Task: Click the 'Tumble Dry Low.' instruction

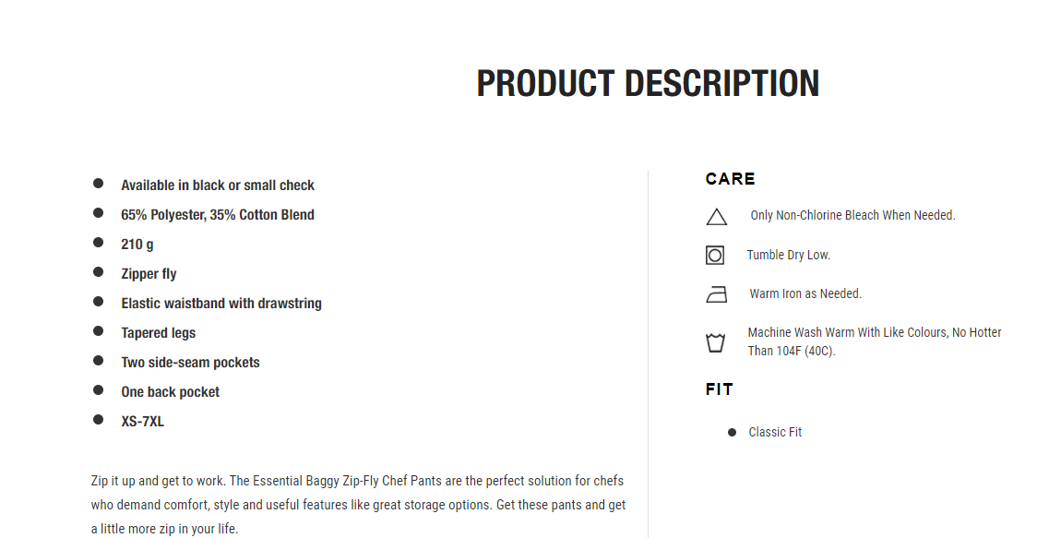Action: pos(788,255)
